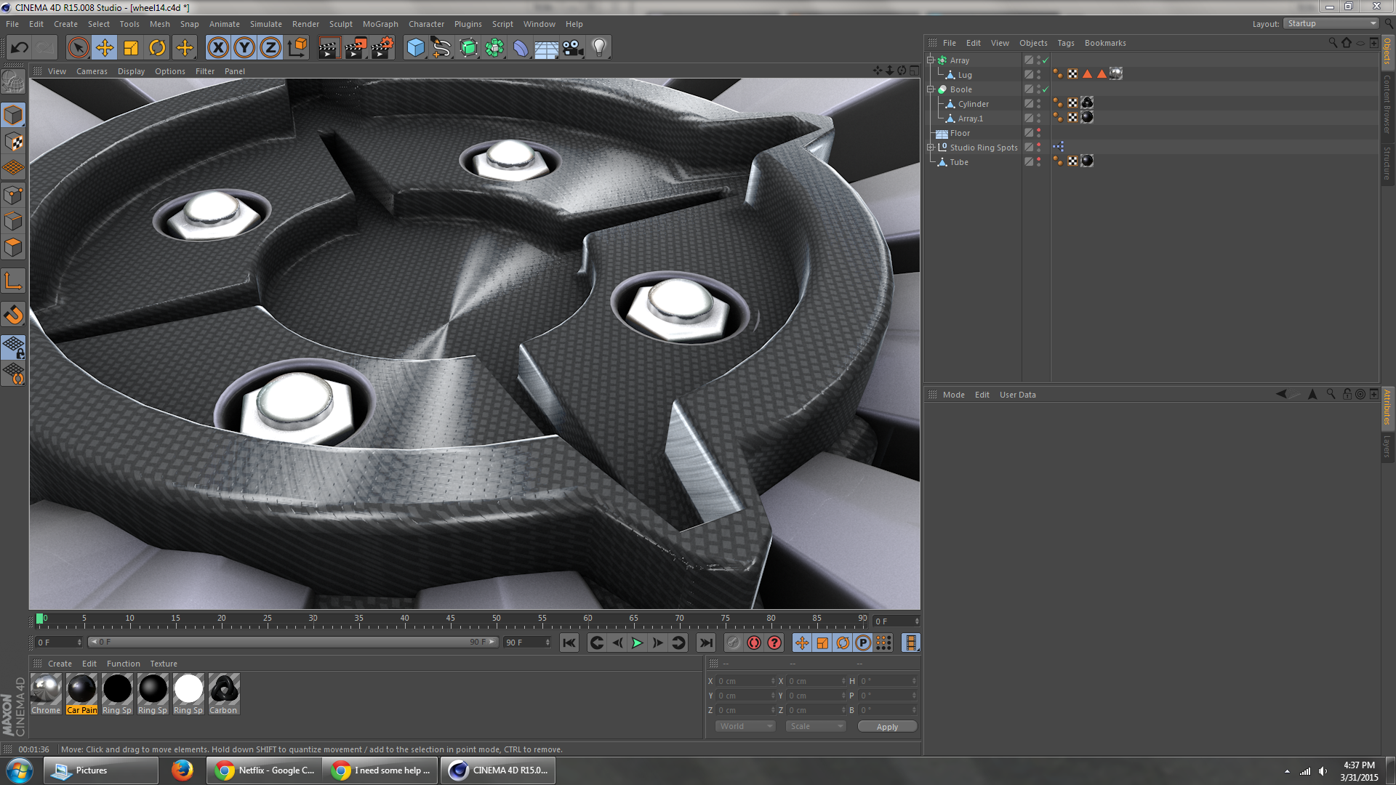
Task: Open the Floor environment icon
Action: click(x=547, y=48)
